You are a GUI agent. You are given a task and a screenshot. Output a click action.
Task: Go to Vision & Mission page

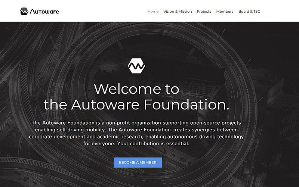[x=178, y=12]
